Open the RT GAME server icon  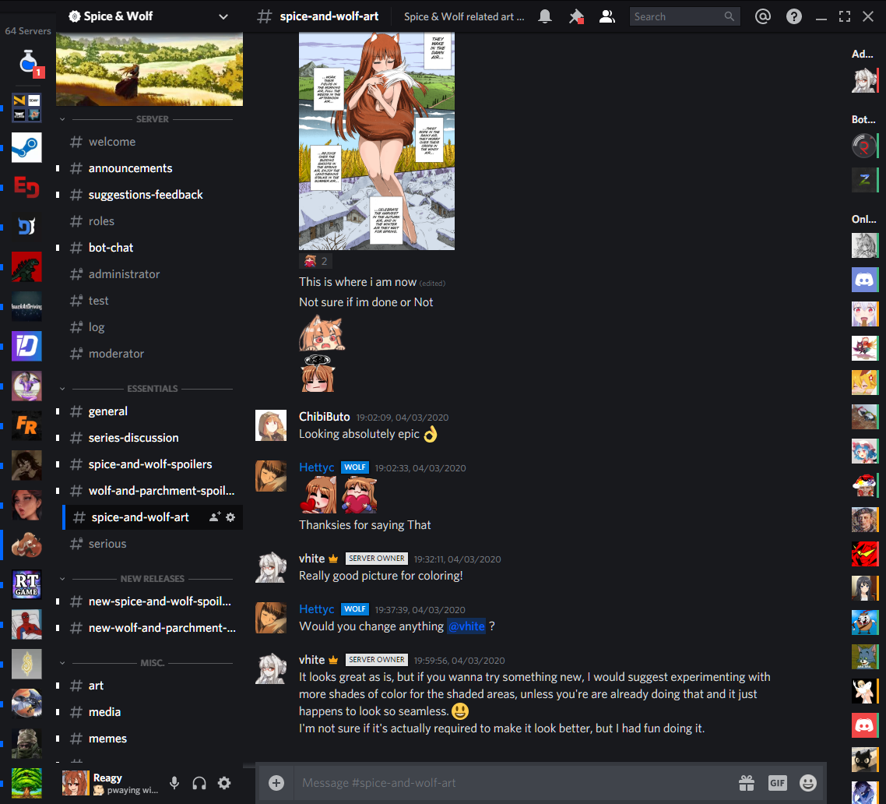pyautogui.click(x=26, y=584)
